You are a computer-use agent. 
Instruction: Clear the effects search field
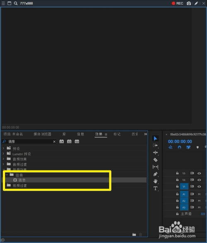54,142
